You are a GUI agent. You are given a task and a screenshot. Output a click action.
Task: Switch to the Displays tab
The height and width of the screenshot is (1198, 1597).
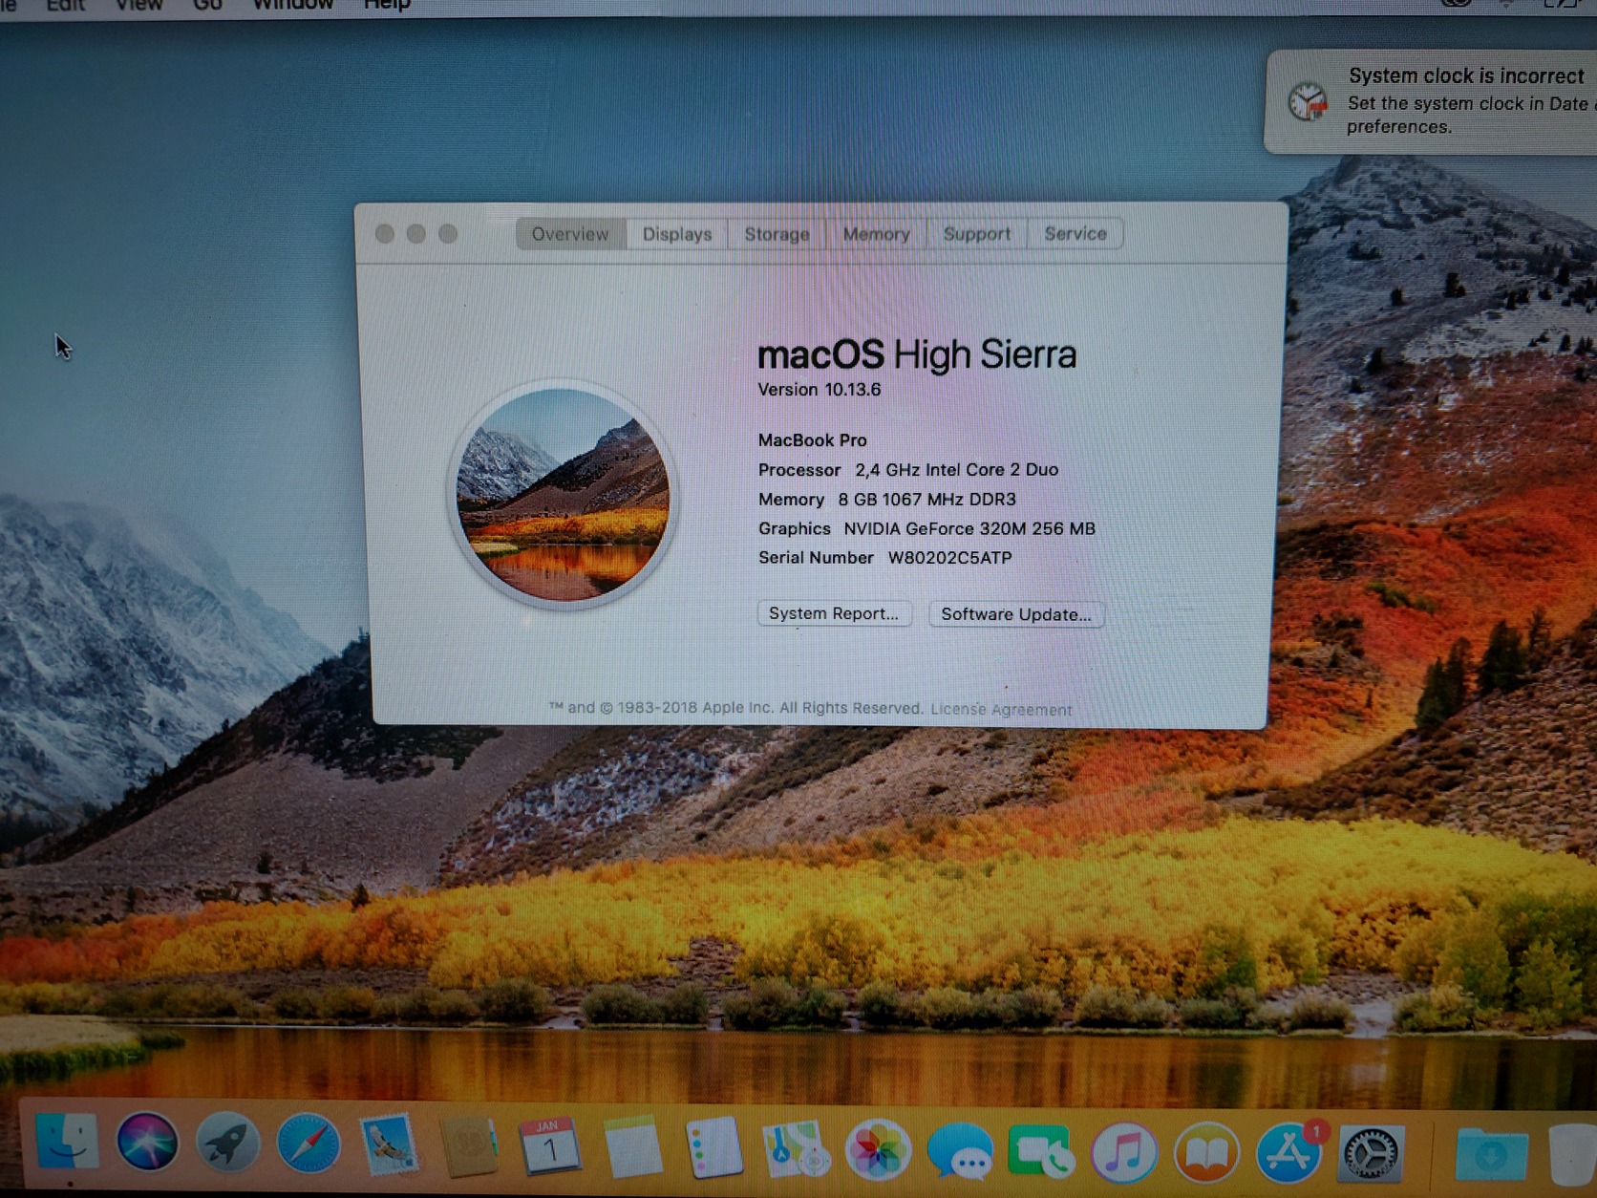pyautogui.click(x=677, y=234)
